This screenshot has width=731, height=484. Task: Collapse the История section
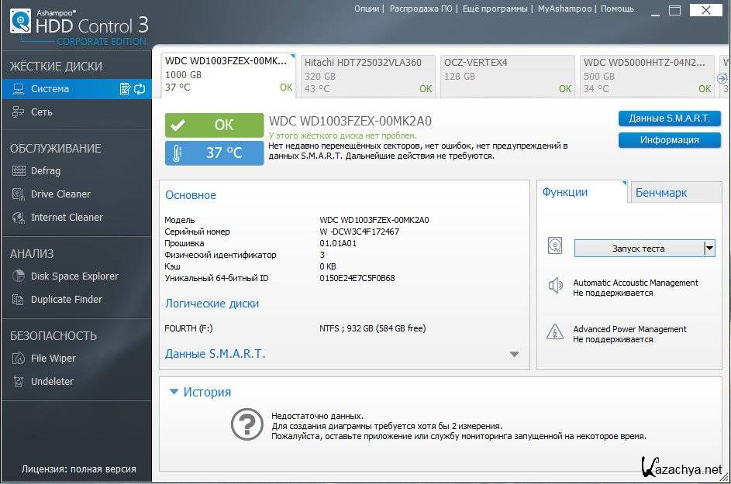(x=174, y=392)
